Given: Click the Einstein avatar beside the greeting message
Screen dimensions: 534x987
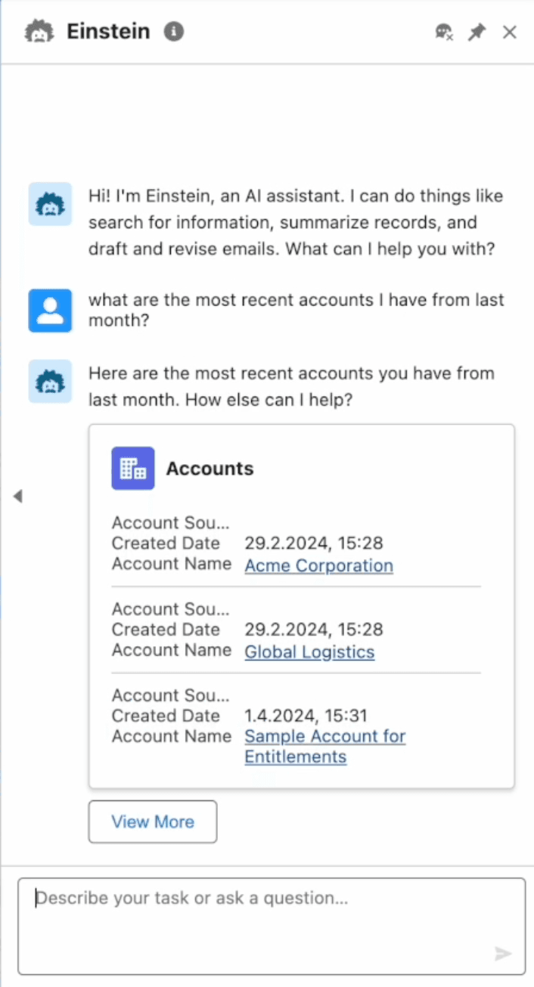Looking at the screenshot, I should tap(50, 203).
